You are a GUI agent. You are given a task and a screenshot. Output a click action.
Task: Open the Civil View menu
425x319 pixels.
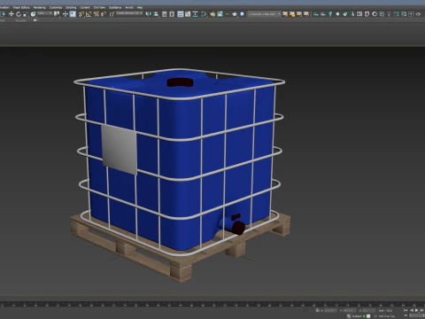(99, 7)
